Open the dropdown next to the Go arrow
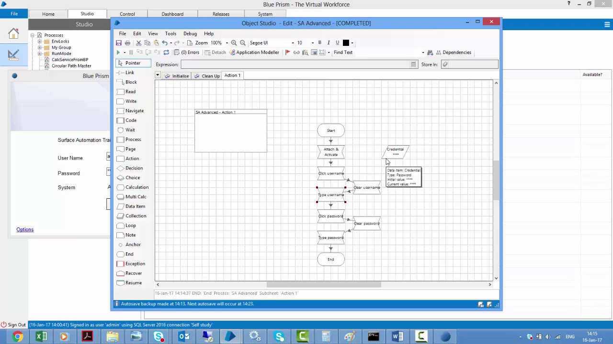 coord(125,53)
